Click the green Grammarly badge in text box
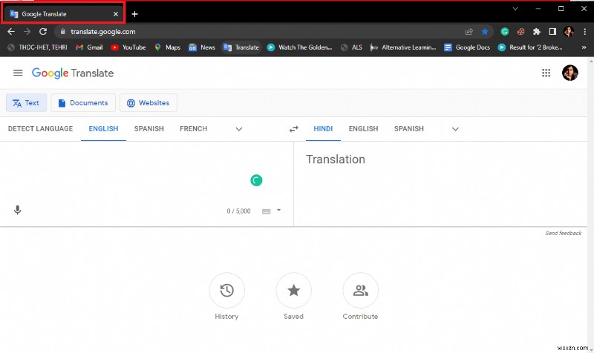The image size is (594, 353). point(256,180)
